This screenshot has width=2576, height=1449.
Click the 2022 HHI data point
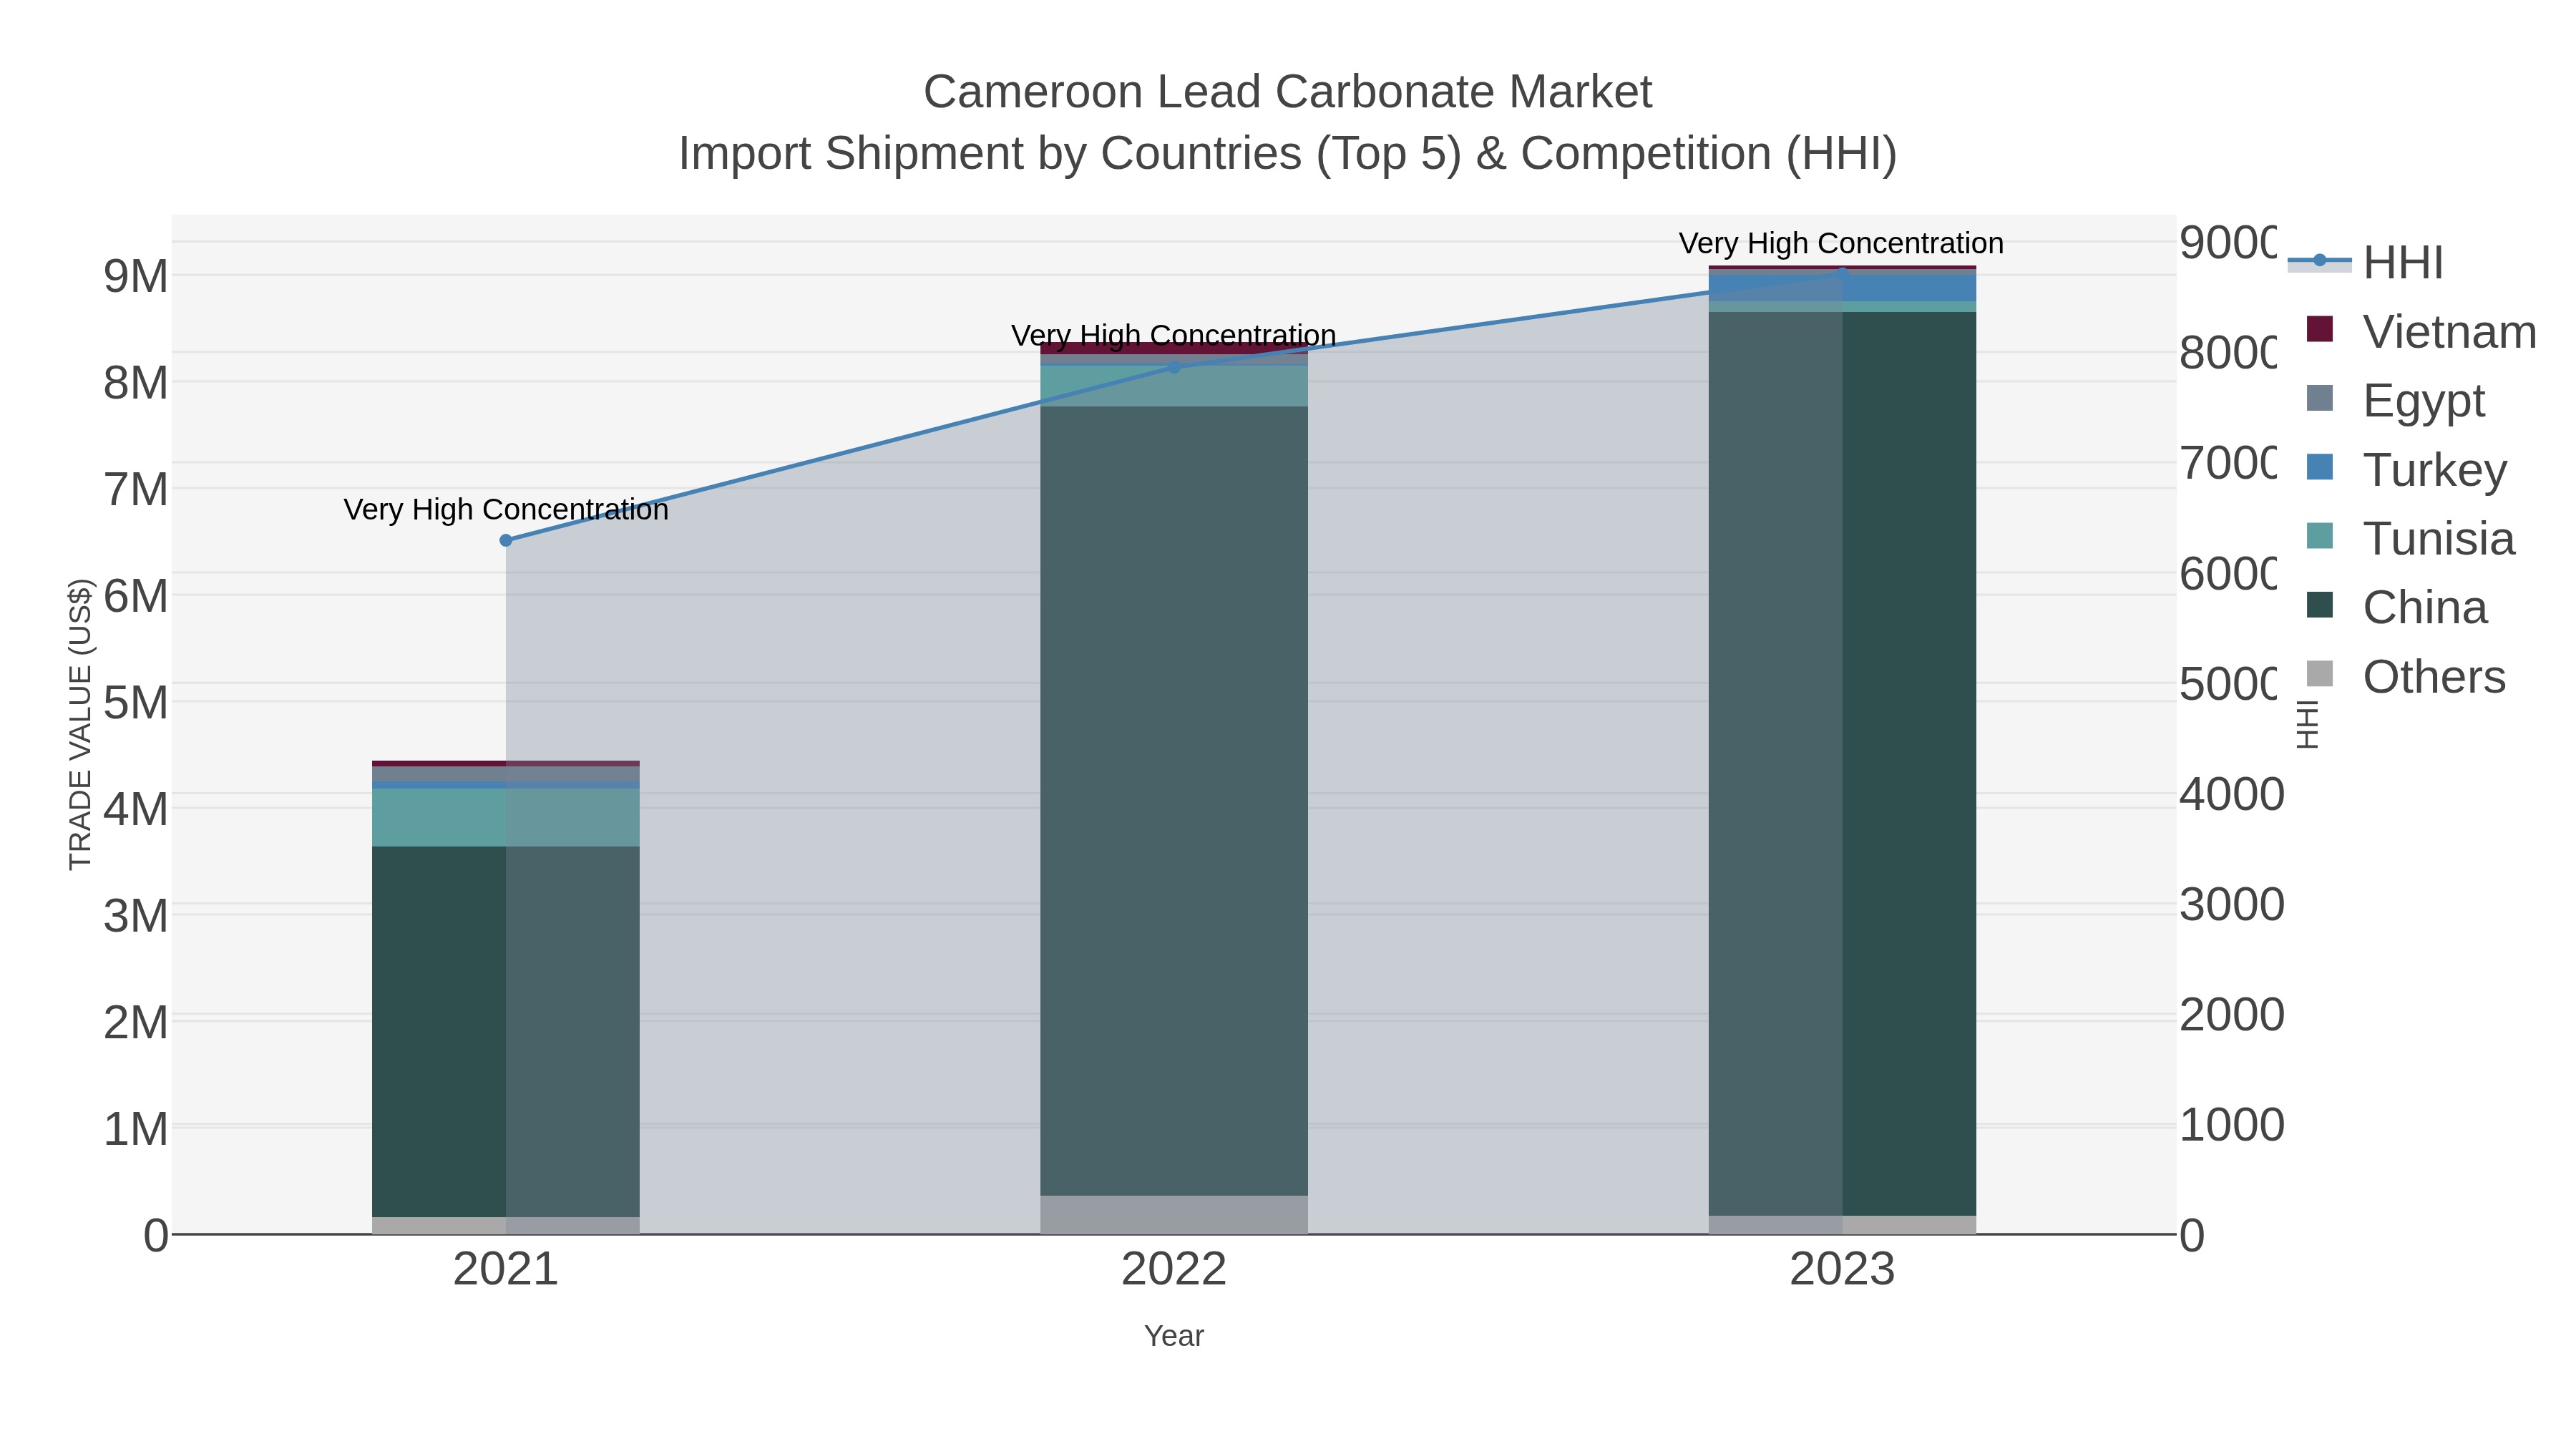click(x=1174, y=367)
